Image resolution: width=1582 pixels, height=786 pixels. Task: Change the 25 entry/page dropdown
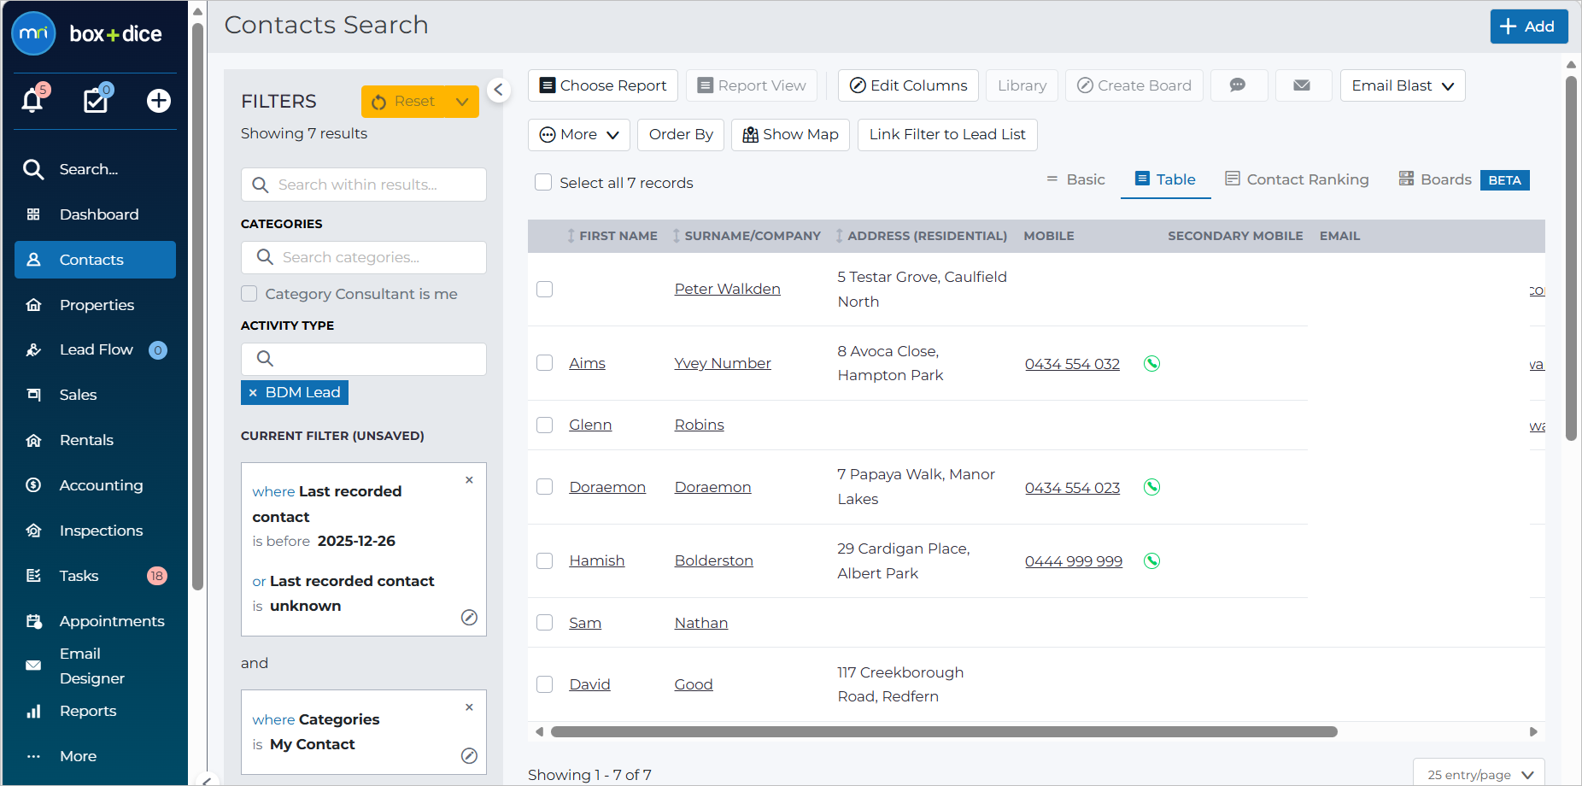[1479, 774]
